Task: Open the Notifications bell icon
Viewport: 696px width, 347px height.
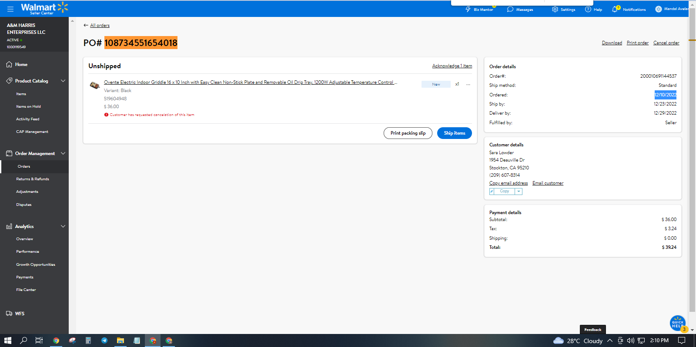Action: (x=615, y=9)
